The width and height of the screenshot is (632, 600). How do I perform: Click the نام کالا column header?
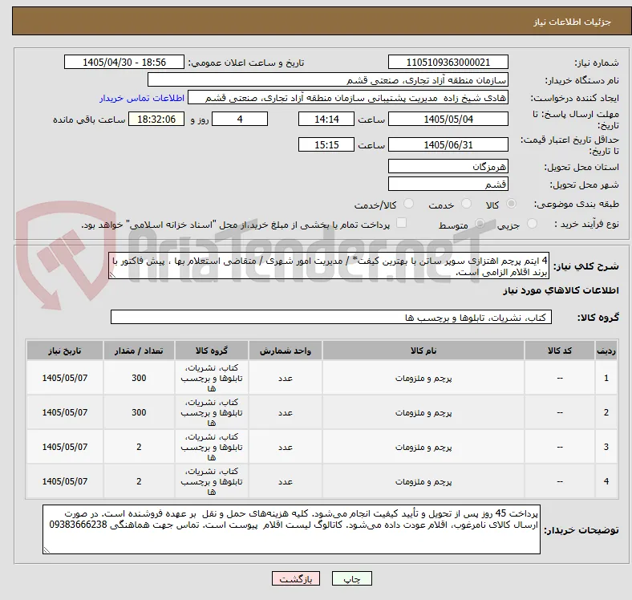click(x=423, y=351)
